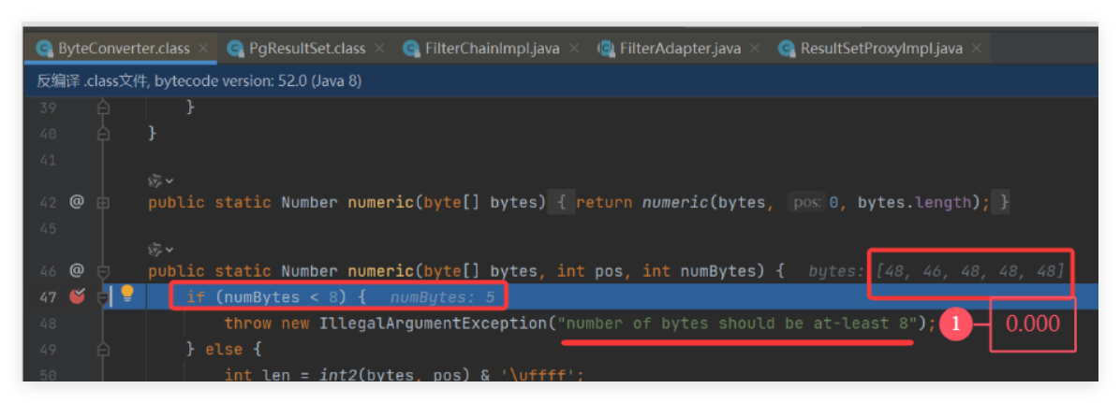Viewport: 1120px width, 403px height.
Task: Click line number 39 in the gutter
Action: pyautogui.click(x=49, y=108)
